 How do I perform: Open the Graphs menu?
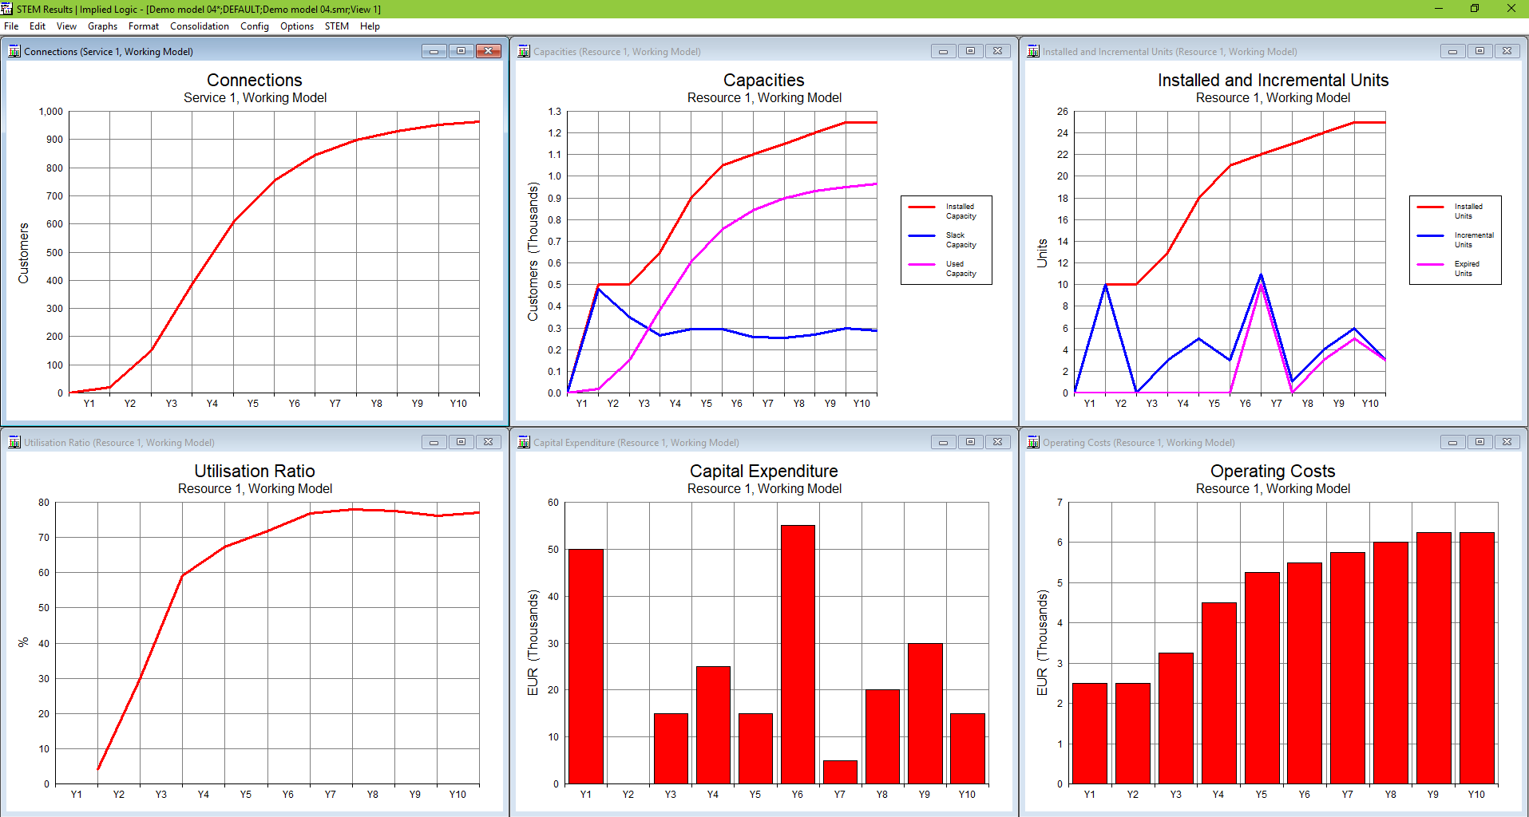coord(102,26)
